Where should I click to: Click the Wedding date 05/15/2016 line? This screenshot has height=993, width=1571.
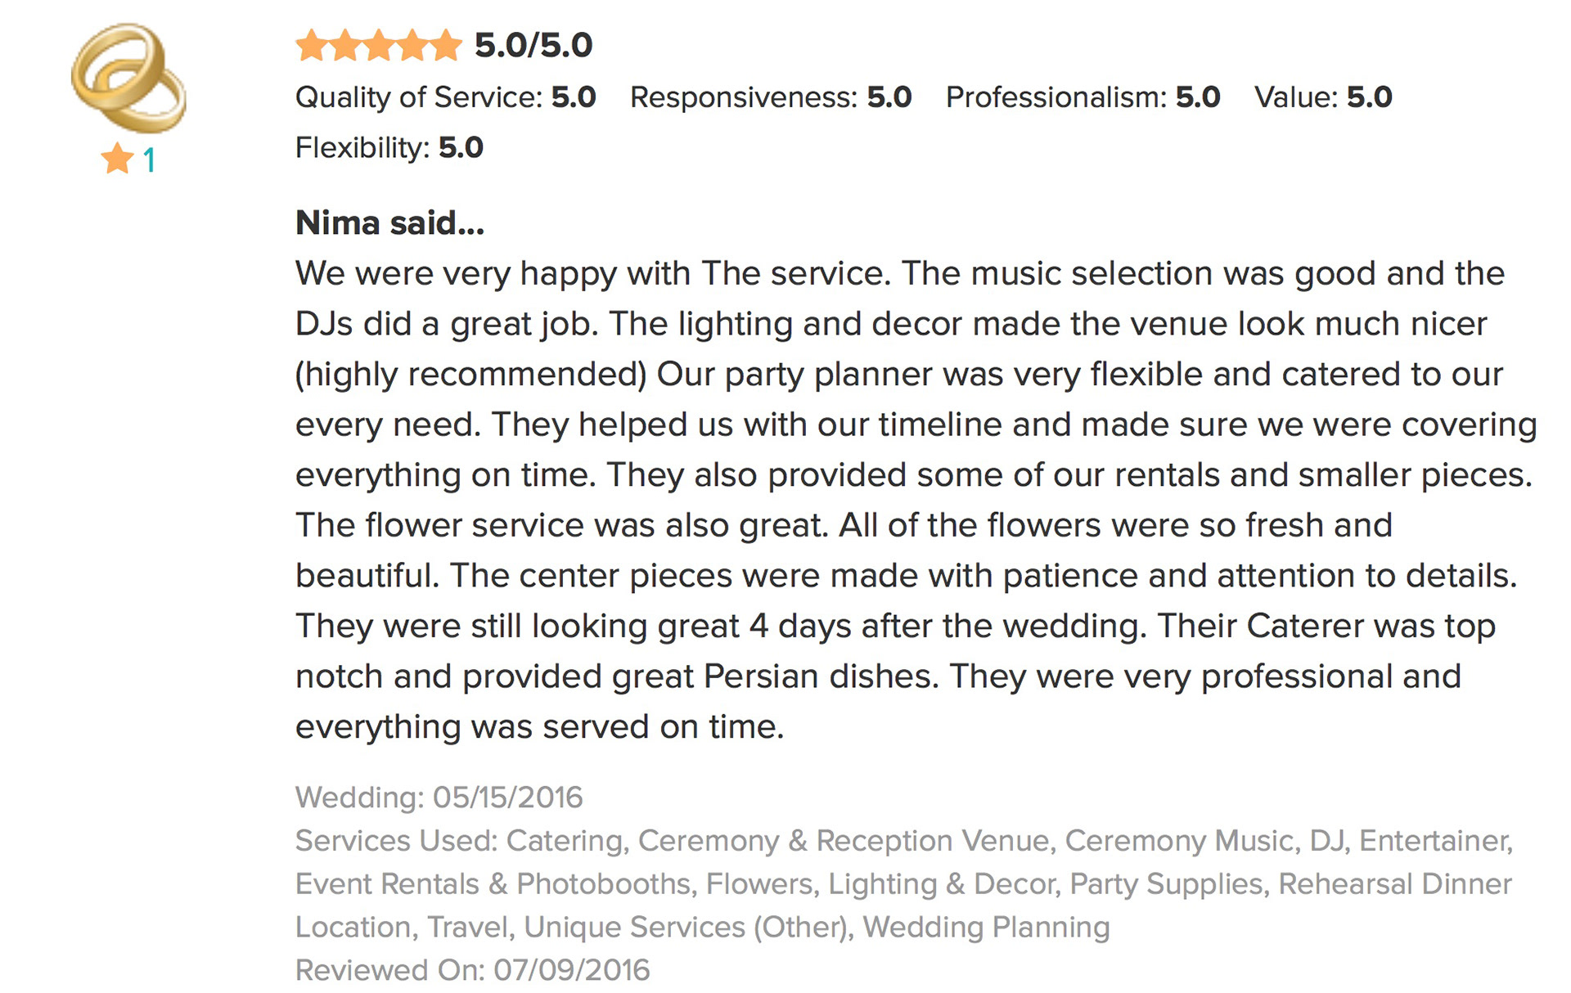coord(439,798)
